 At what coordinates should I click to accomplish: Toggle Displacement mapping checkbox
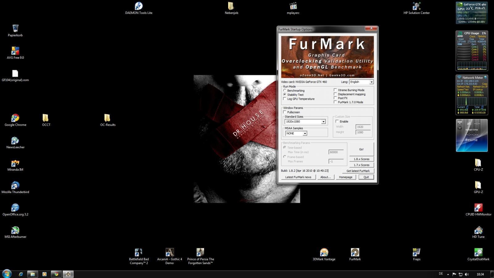[x=335, y=94]
